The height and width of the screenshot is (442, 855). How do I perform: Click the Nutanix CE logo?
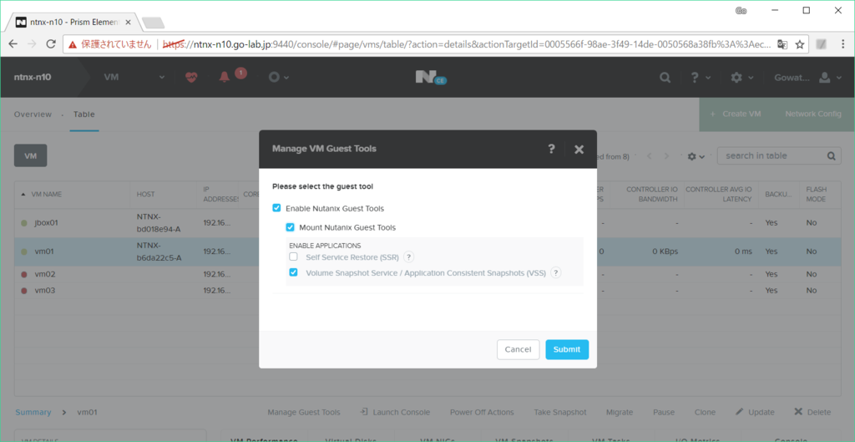pos(431,78)
